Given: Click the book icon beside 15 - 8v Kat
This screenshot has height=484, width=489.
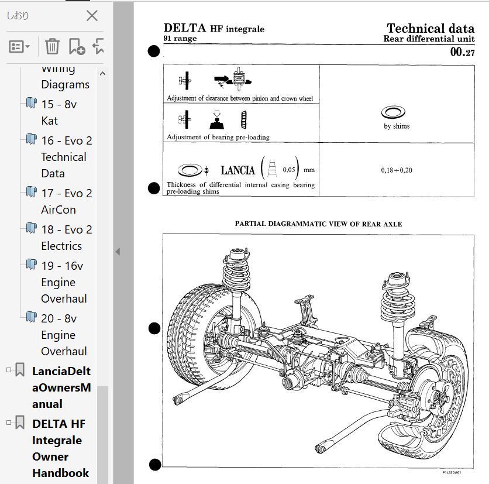Looking at the screenshot, I should [31, 102].
